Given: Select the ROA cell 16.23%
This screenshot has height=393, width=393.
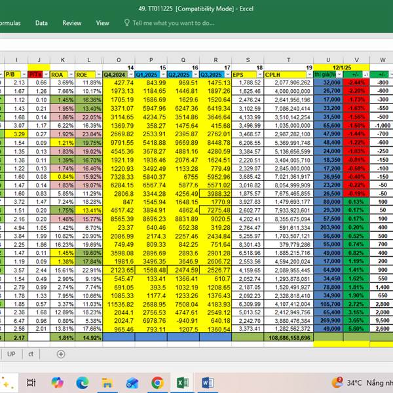Looking at the screenshot, I should point(62,244).
